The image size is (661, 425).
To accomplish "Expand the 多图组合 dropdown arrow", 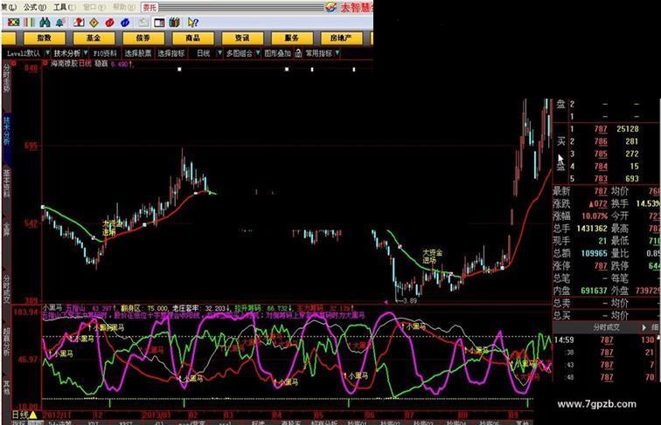I will (258, 53).
